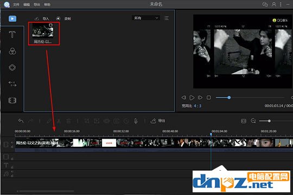Open the 帮助 menu

click(47, 4)
